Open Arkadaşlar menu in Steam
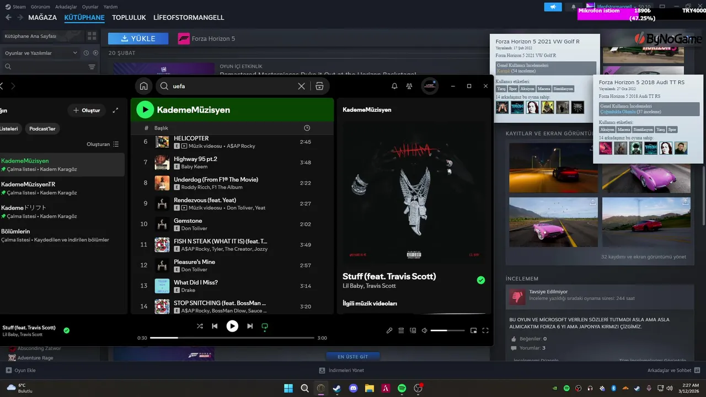The width and height of the screenshot is (706, 397). click(66, 7)
